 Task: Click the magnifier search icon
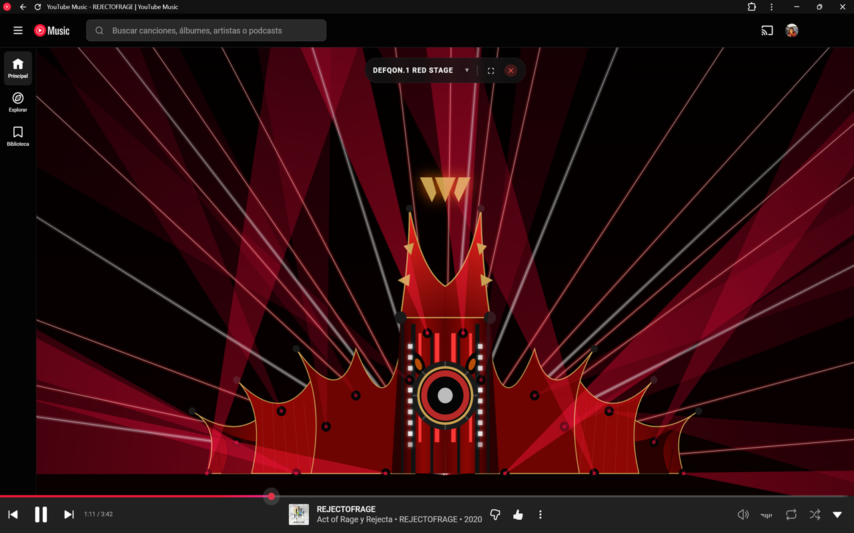point(99,31)
